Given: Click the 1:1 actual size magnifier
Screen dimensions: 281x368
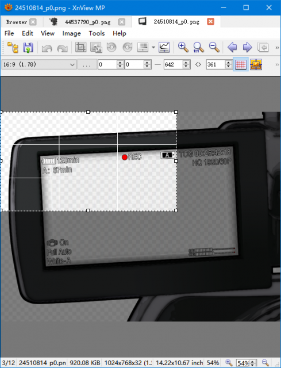Looking at the screenshot, I should (x=198, y=47).
